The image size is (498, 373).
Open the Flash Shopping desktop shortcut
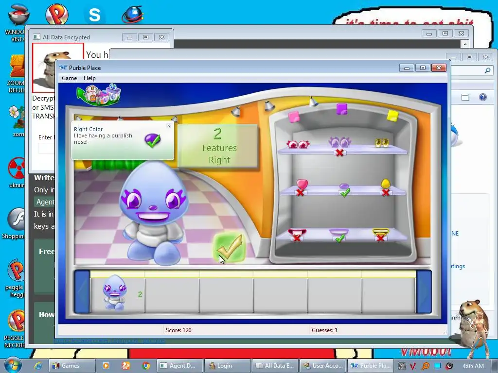14,223
